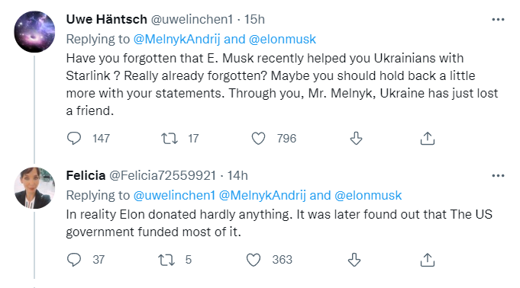
Task: Like Felicia's tweet with 363 likes
Action: (254, 260)
